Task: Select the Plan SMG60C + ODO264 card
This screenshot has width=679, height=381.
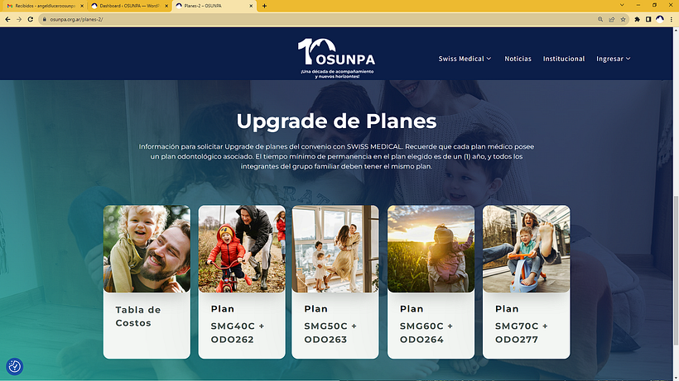Action: (431, 282)
